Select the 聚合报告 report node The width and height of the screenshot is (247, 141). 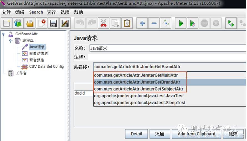coord(37,60)
